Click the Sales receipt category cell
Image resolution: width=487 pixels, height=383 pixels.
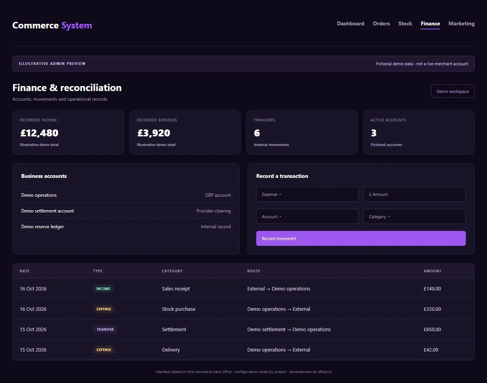tap(176, 289)
